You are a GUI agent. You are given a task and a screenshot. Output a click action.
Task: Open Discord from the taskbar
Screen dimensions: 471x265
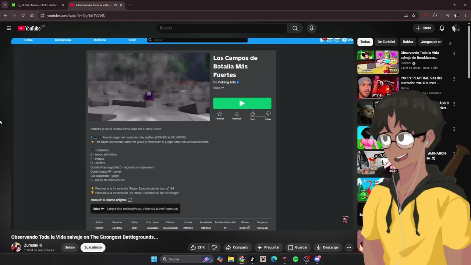tap(317, 259)
